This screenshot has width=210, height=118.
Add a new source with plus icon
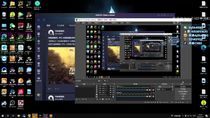pyautogui.click(x=97, y=99)
